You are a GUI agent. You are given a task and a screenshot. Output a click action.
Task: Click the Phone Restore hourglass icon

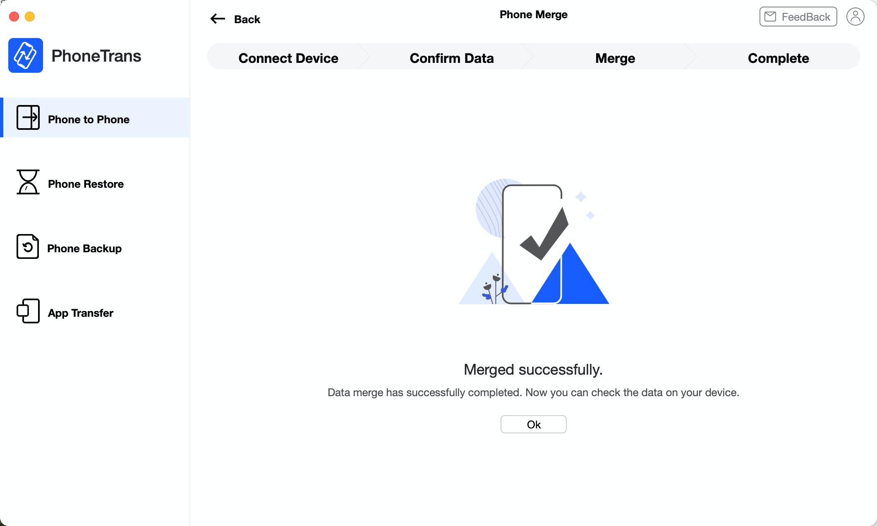pyautogui.click(x=28, y=182)
